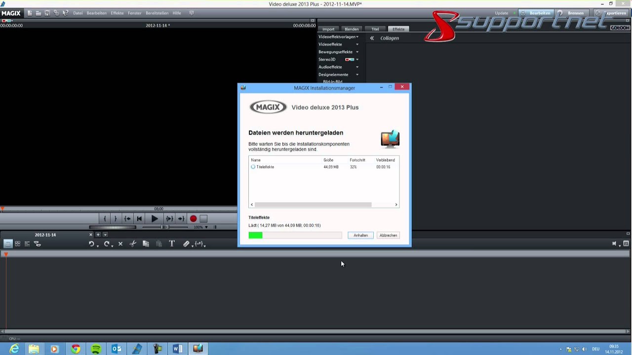Switch to multicam mode icon
The image size is (632, 355).
37,244
